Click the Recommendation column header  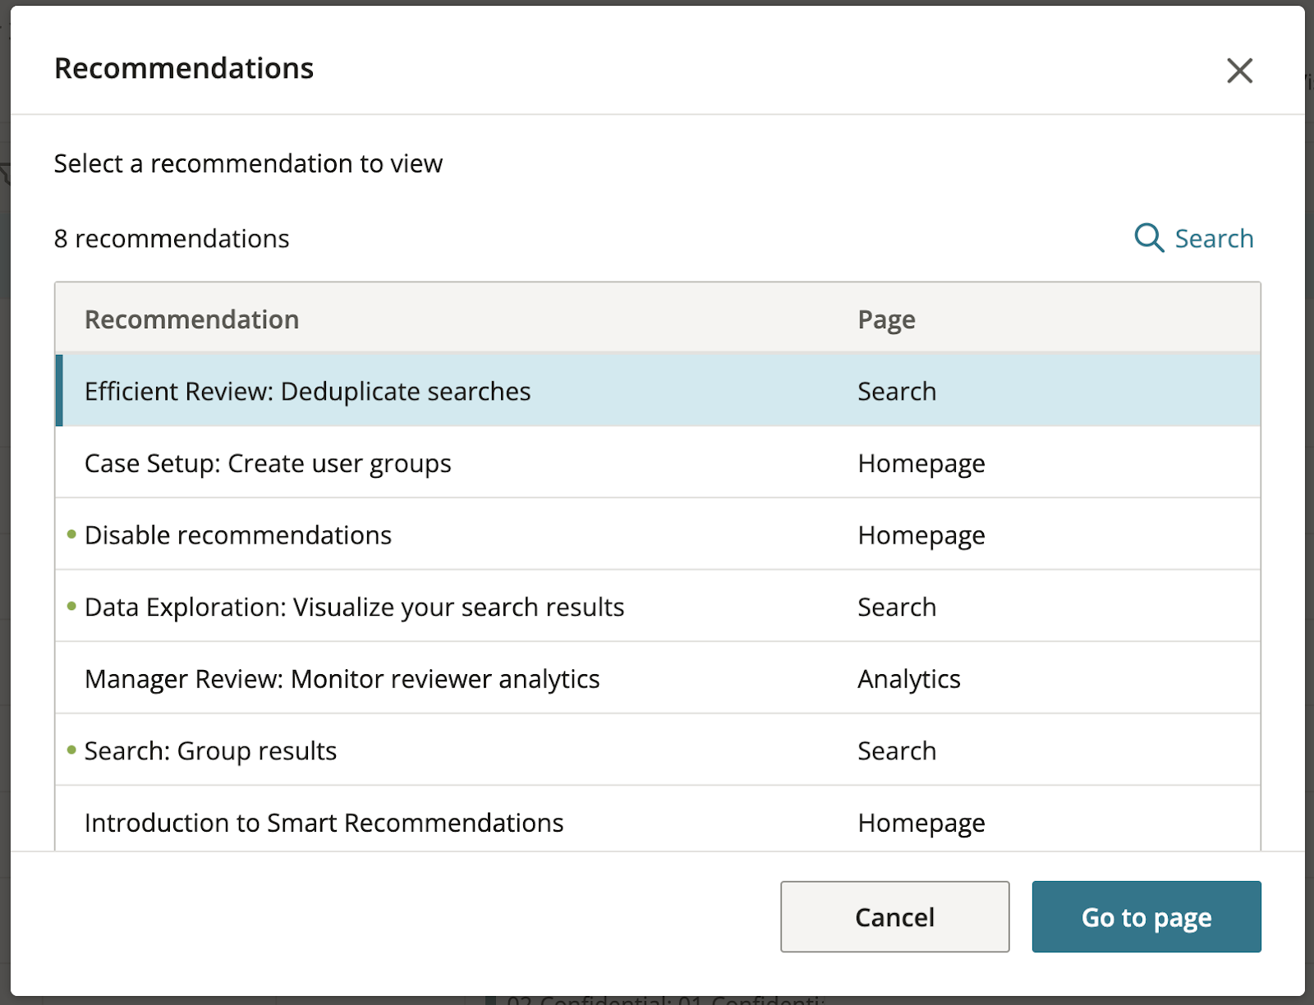(191, 319)
